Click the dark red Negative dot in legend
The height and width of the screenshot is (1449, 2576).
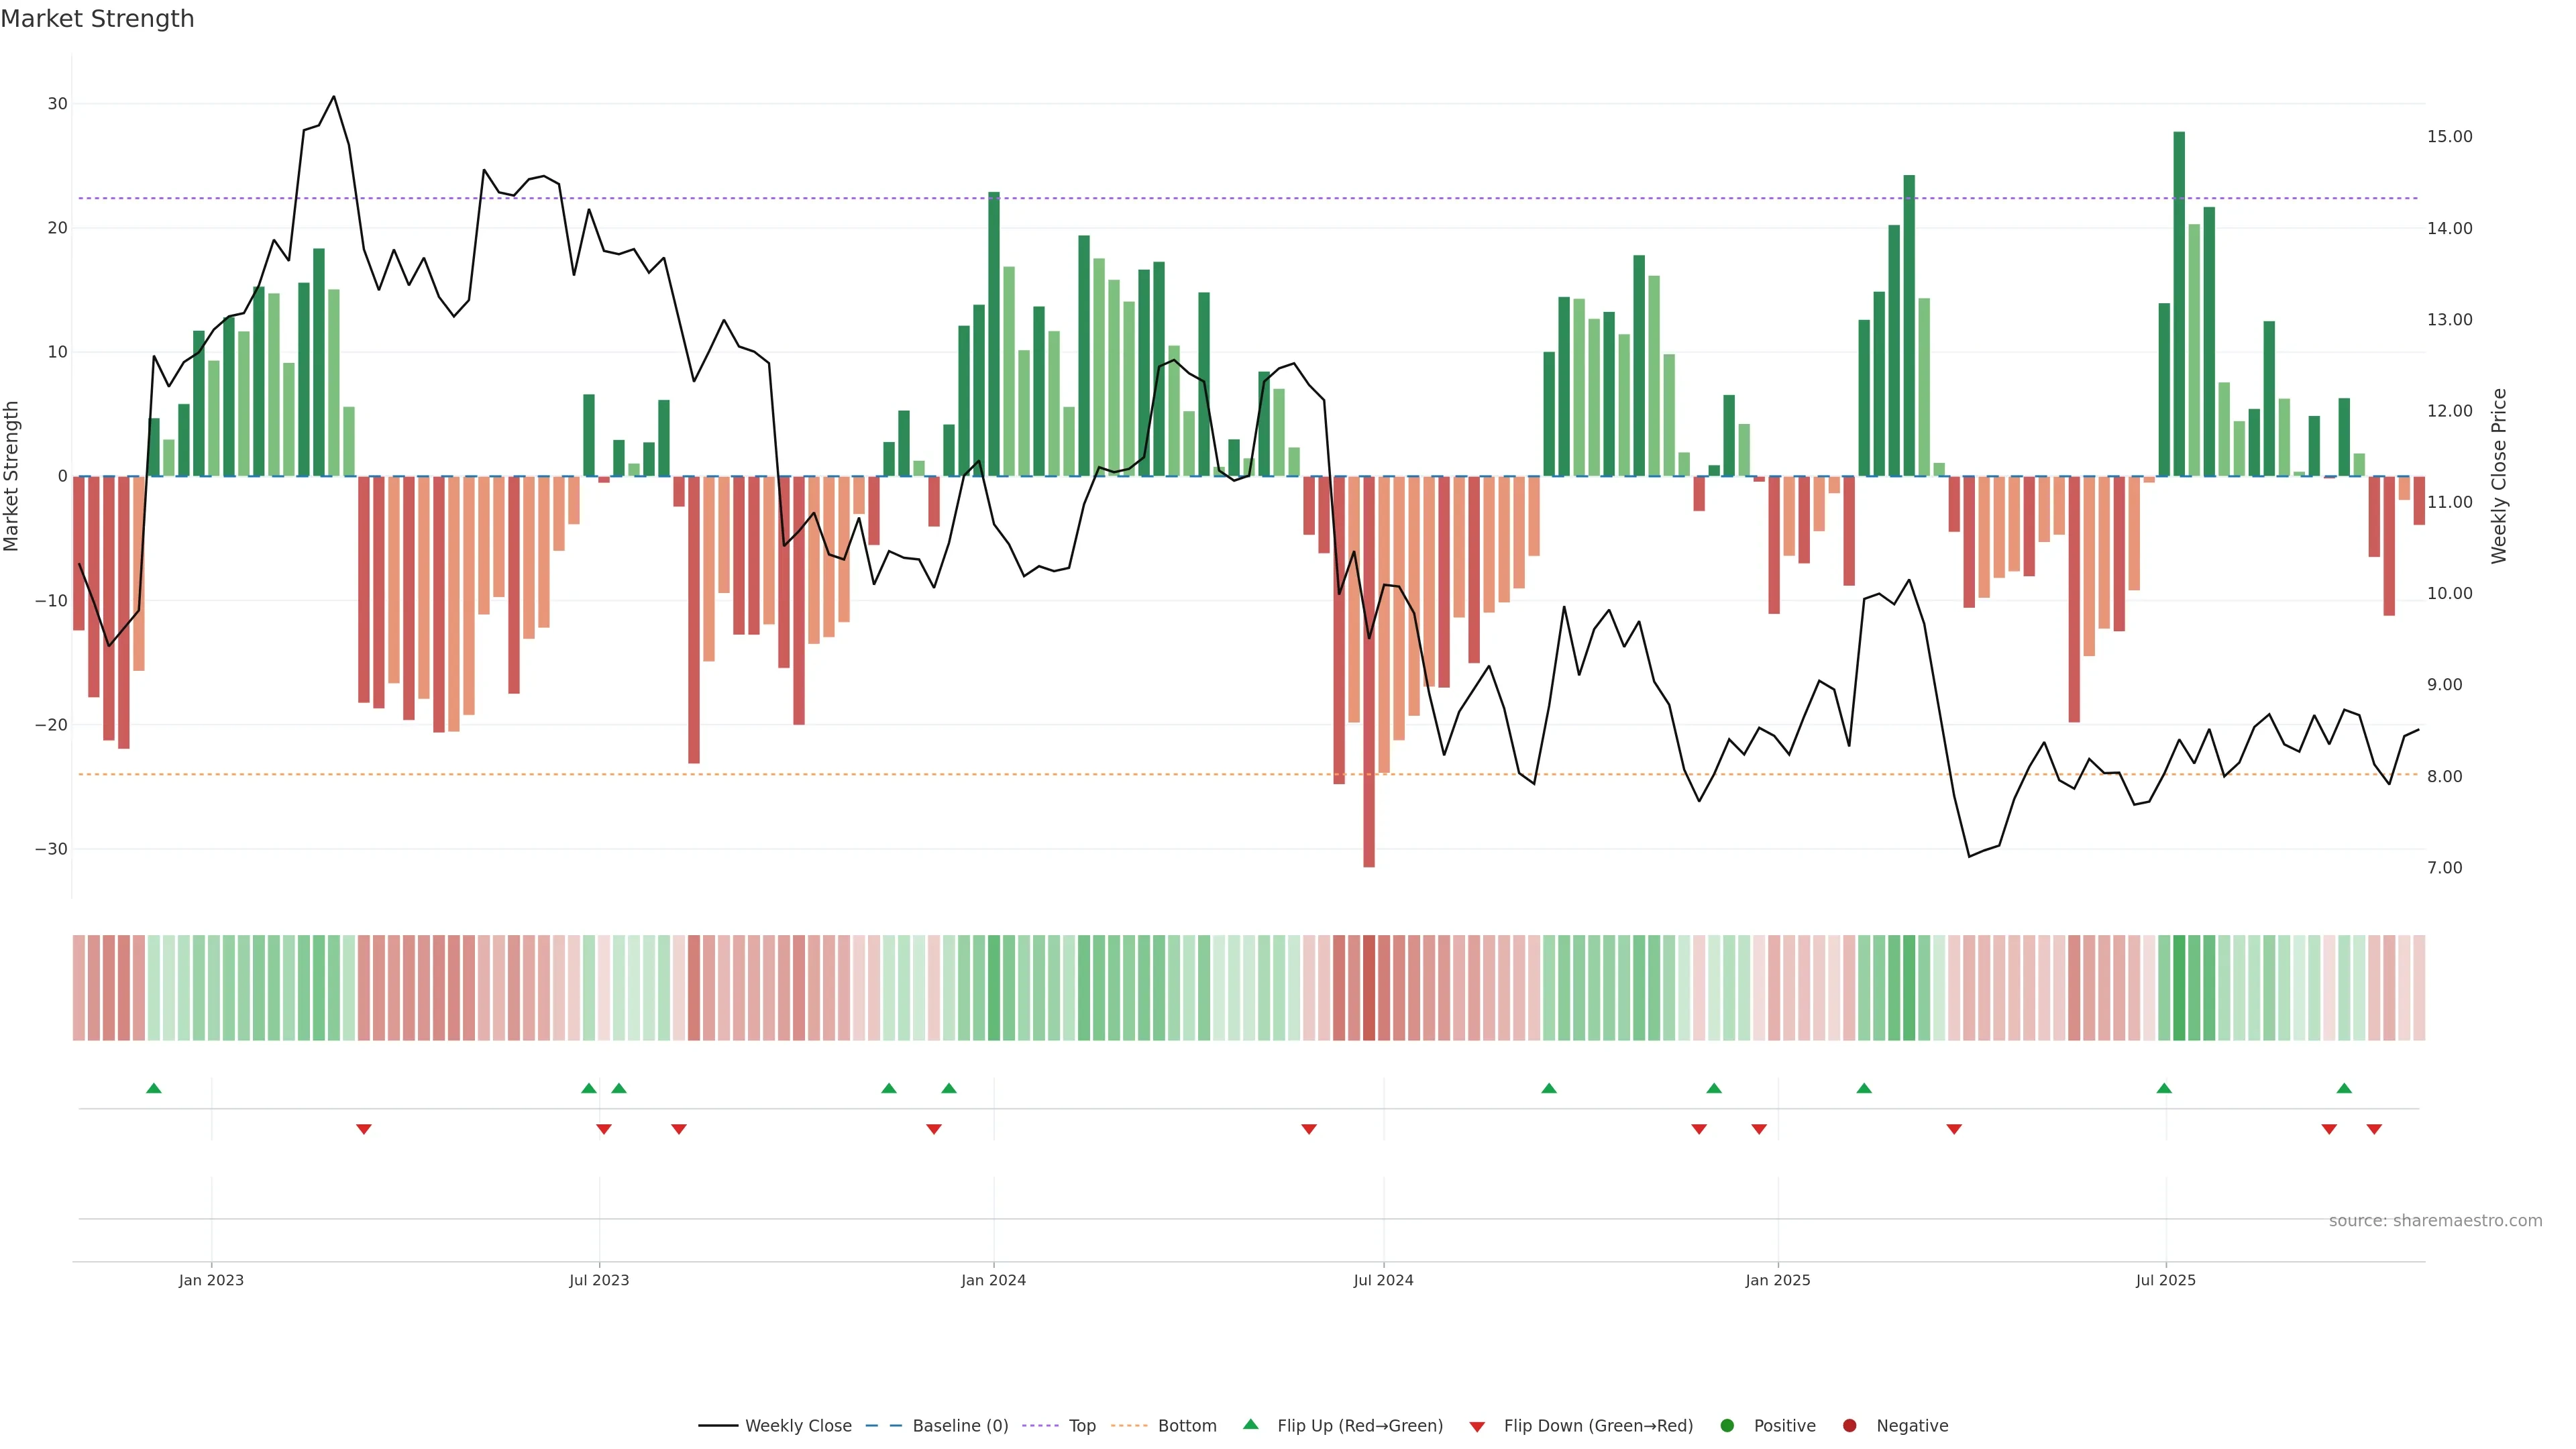[1849, 1426]
